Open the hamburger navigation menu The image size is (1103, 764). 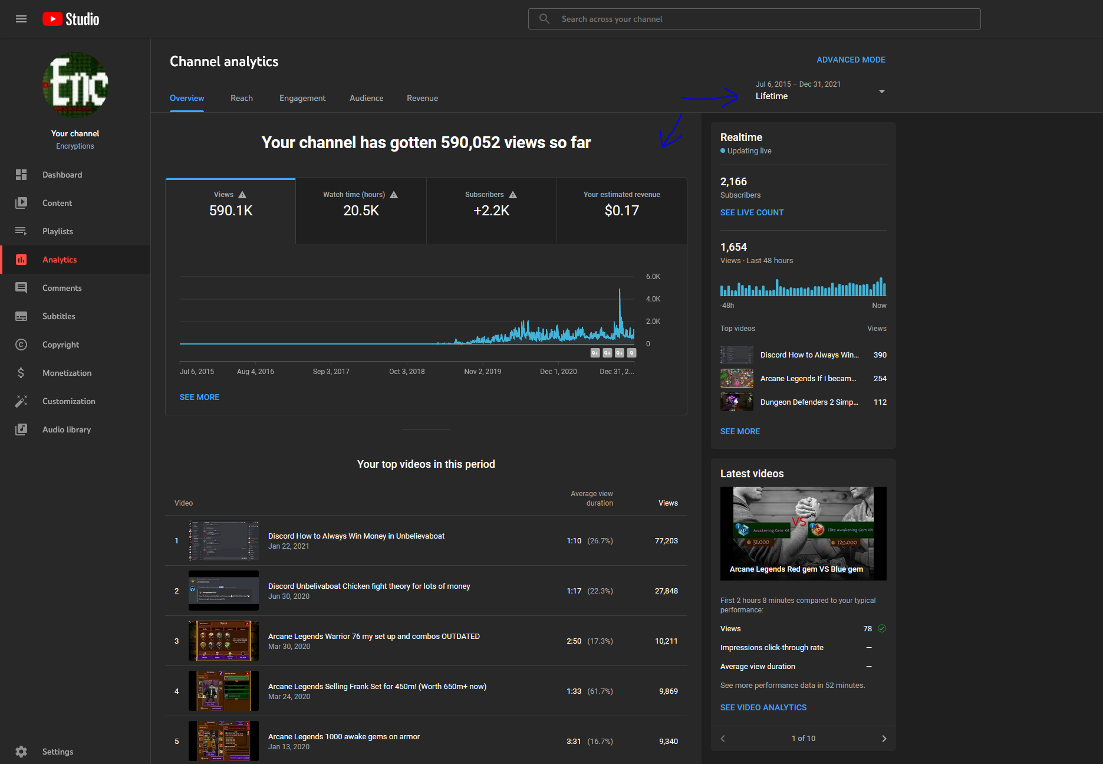[21, 19]
